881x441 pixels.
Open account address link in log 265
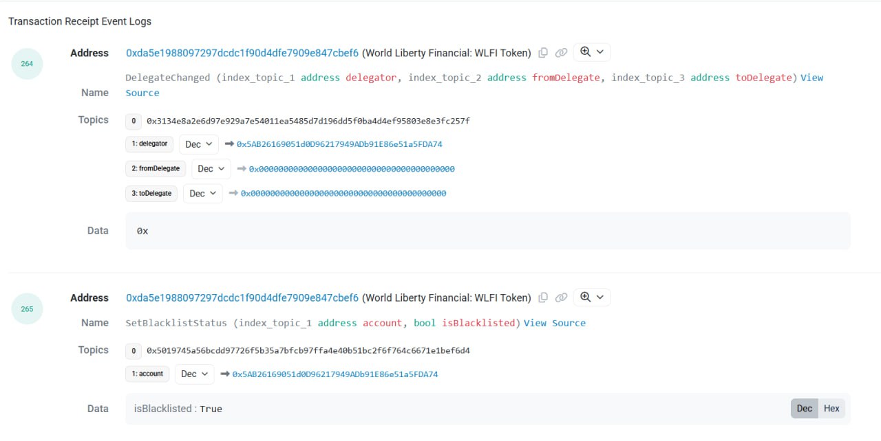click(x=335, y=374)
